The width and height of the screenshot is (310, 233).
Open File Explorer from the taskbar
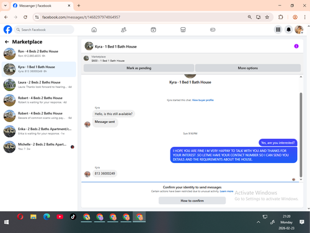(x=33, y=217)
